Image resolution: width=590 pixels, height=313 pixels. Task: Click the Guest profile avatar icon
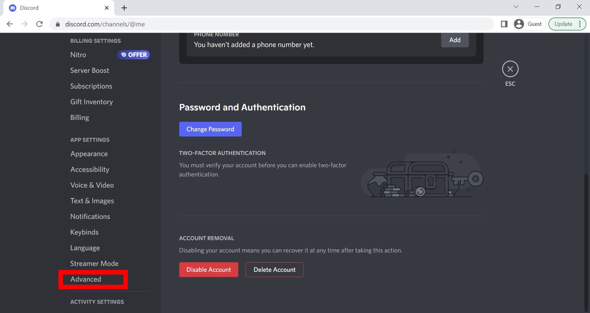click(519, 24)
